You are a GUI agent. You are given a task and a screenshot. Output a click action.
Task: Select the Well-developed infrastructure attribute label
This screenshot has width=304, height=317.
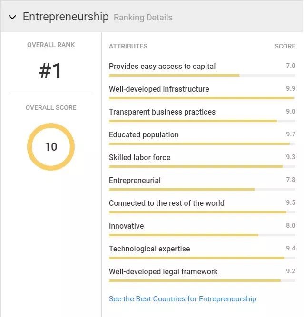click(159, 89)
